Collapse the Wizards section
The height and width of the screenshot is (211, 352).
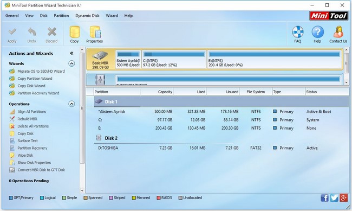[x=71, y=63]
